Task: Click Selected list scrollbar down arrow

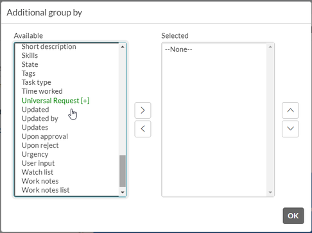Action: point(270,192)
